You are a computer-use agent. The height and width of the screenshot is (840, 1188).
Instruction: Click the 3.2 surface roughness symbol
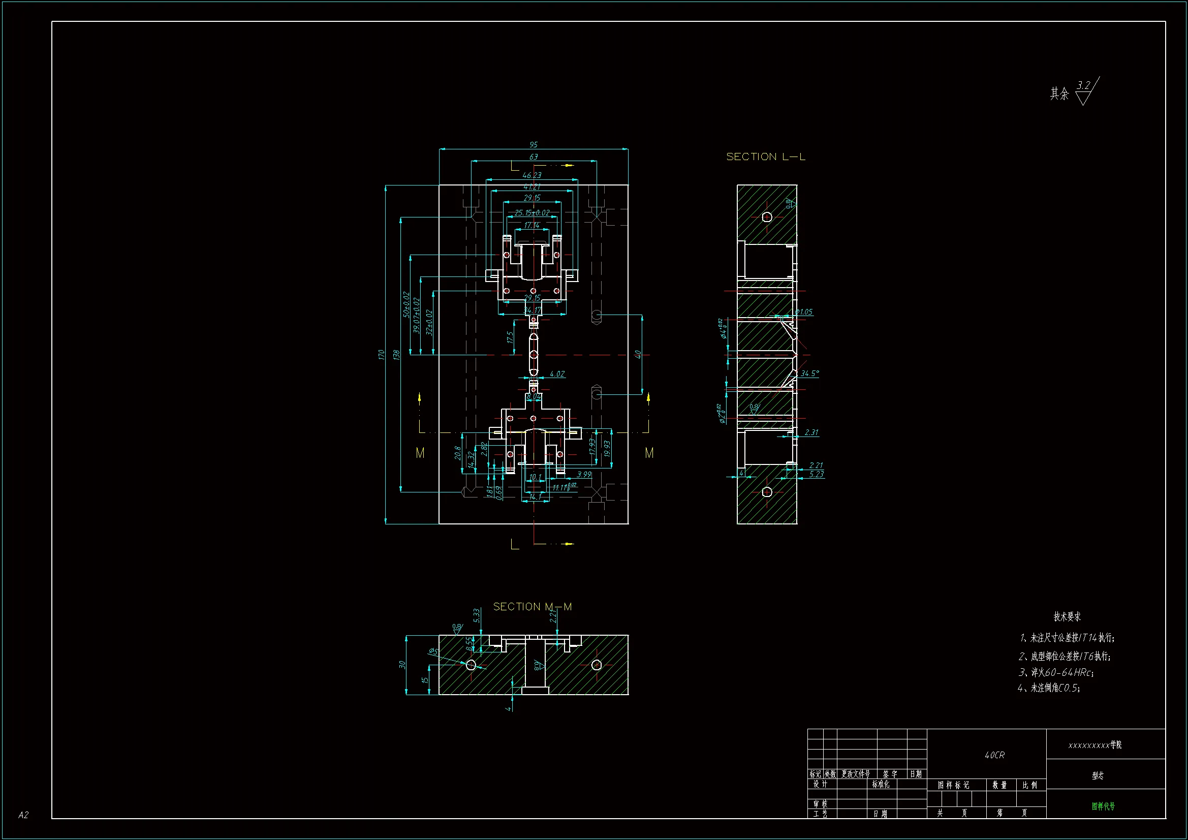pyautogui.click(x=1083, y=86)
